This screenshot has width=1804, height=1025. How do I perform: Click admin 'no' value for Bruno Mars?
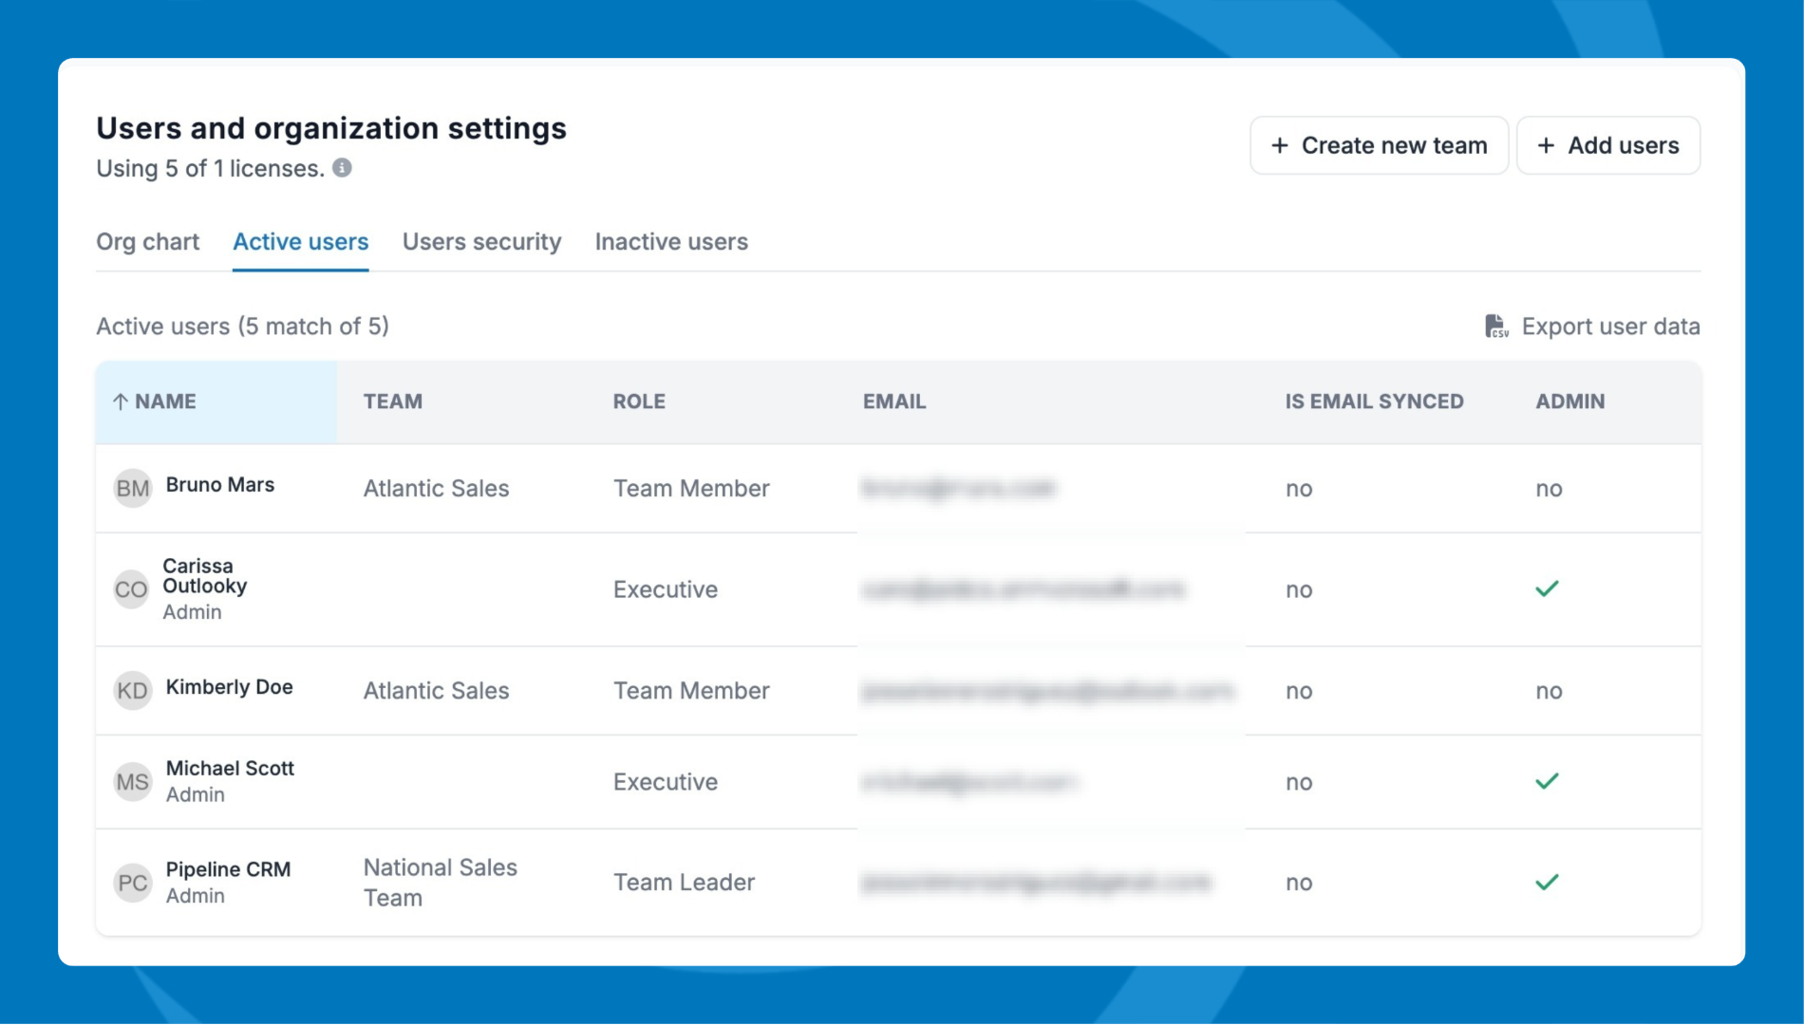pos(1549,489)
